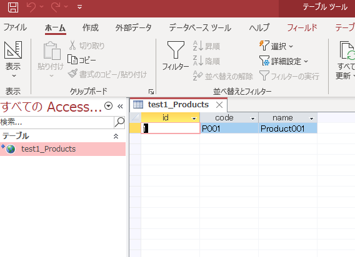Screen dimensions: 355x257
Task: Close the test1_Products tab
Action: pos(219,105)
